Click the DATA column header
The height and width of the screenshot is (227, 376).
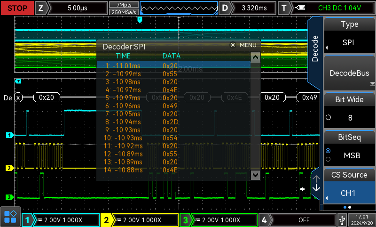tap(172, 56)
